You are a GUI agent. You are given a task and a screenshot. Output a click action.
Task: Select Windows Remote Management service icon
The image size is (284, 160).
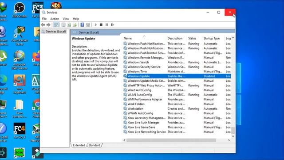(x=125, y=57)
